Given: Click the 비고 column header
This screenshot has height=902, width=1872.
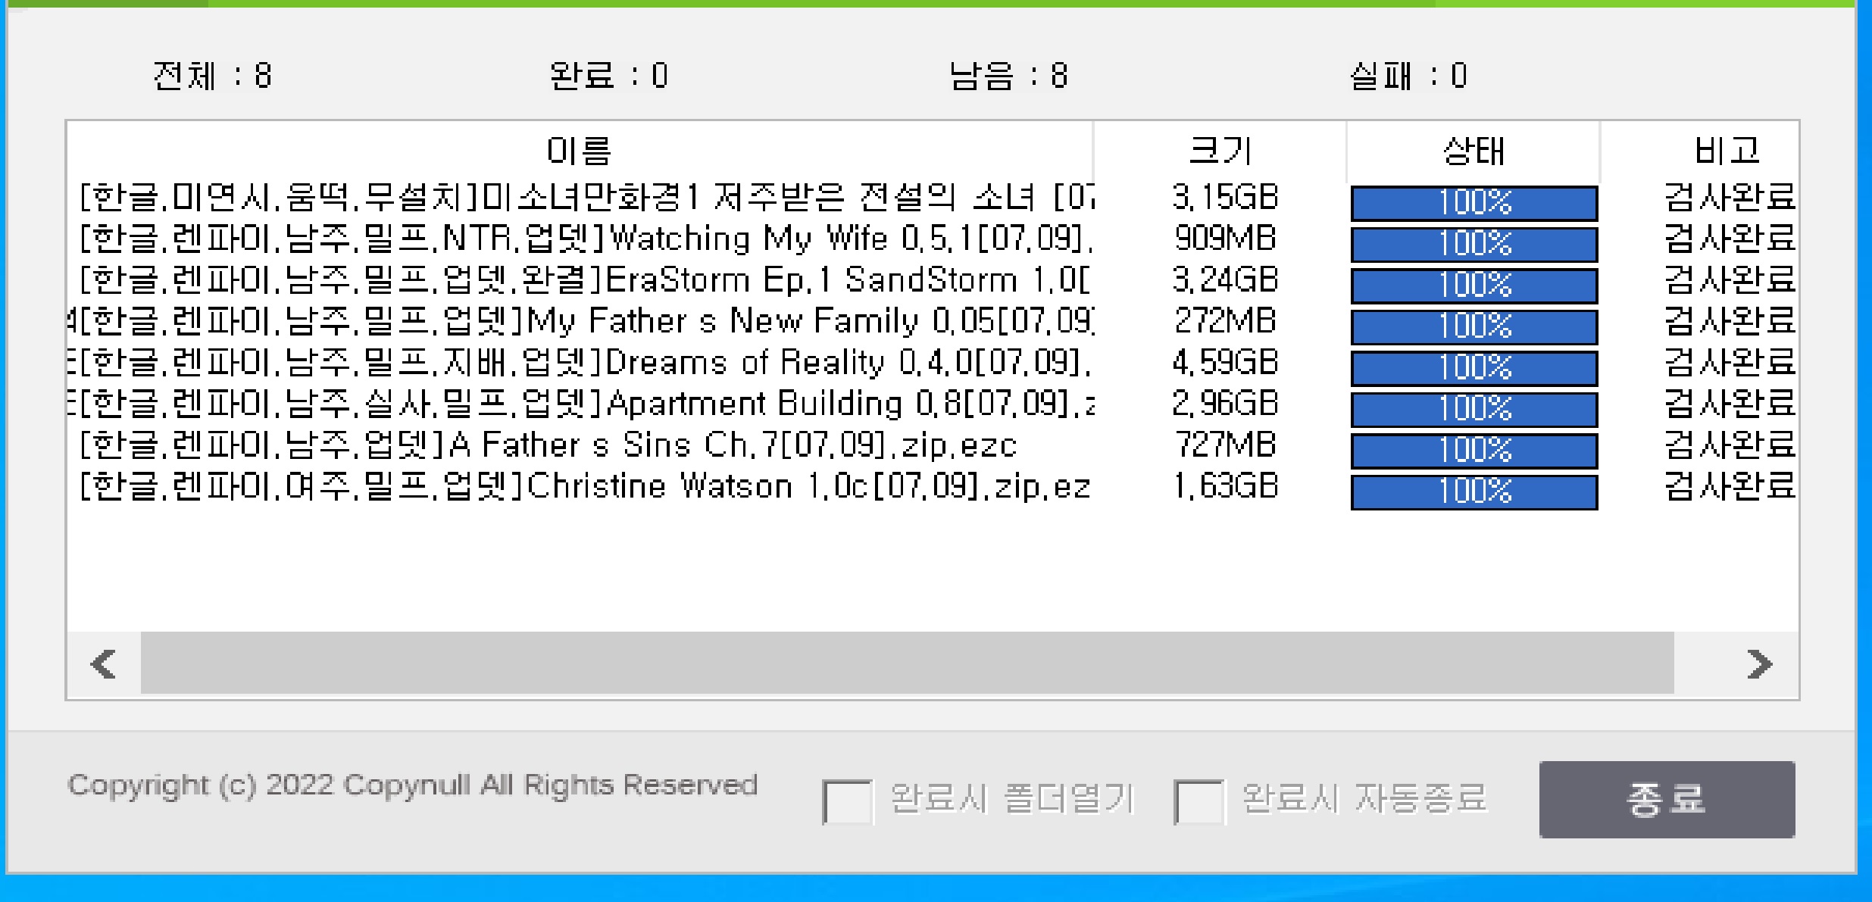Looking at the screenshot, I should click(x=1726, y=151).
